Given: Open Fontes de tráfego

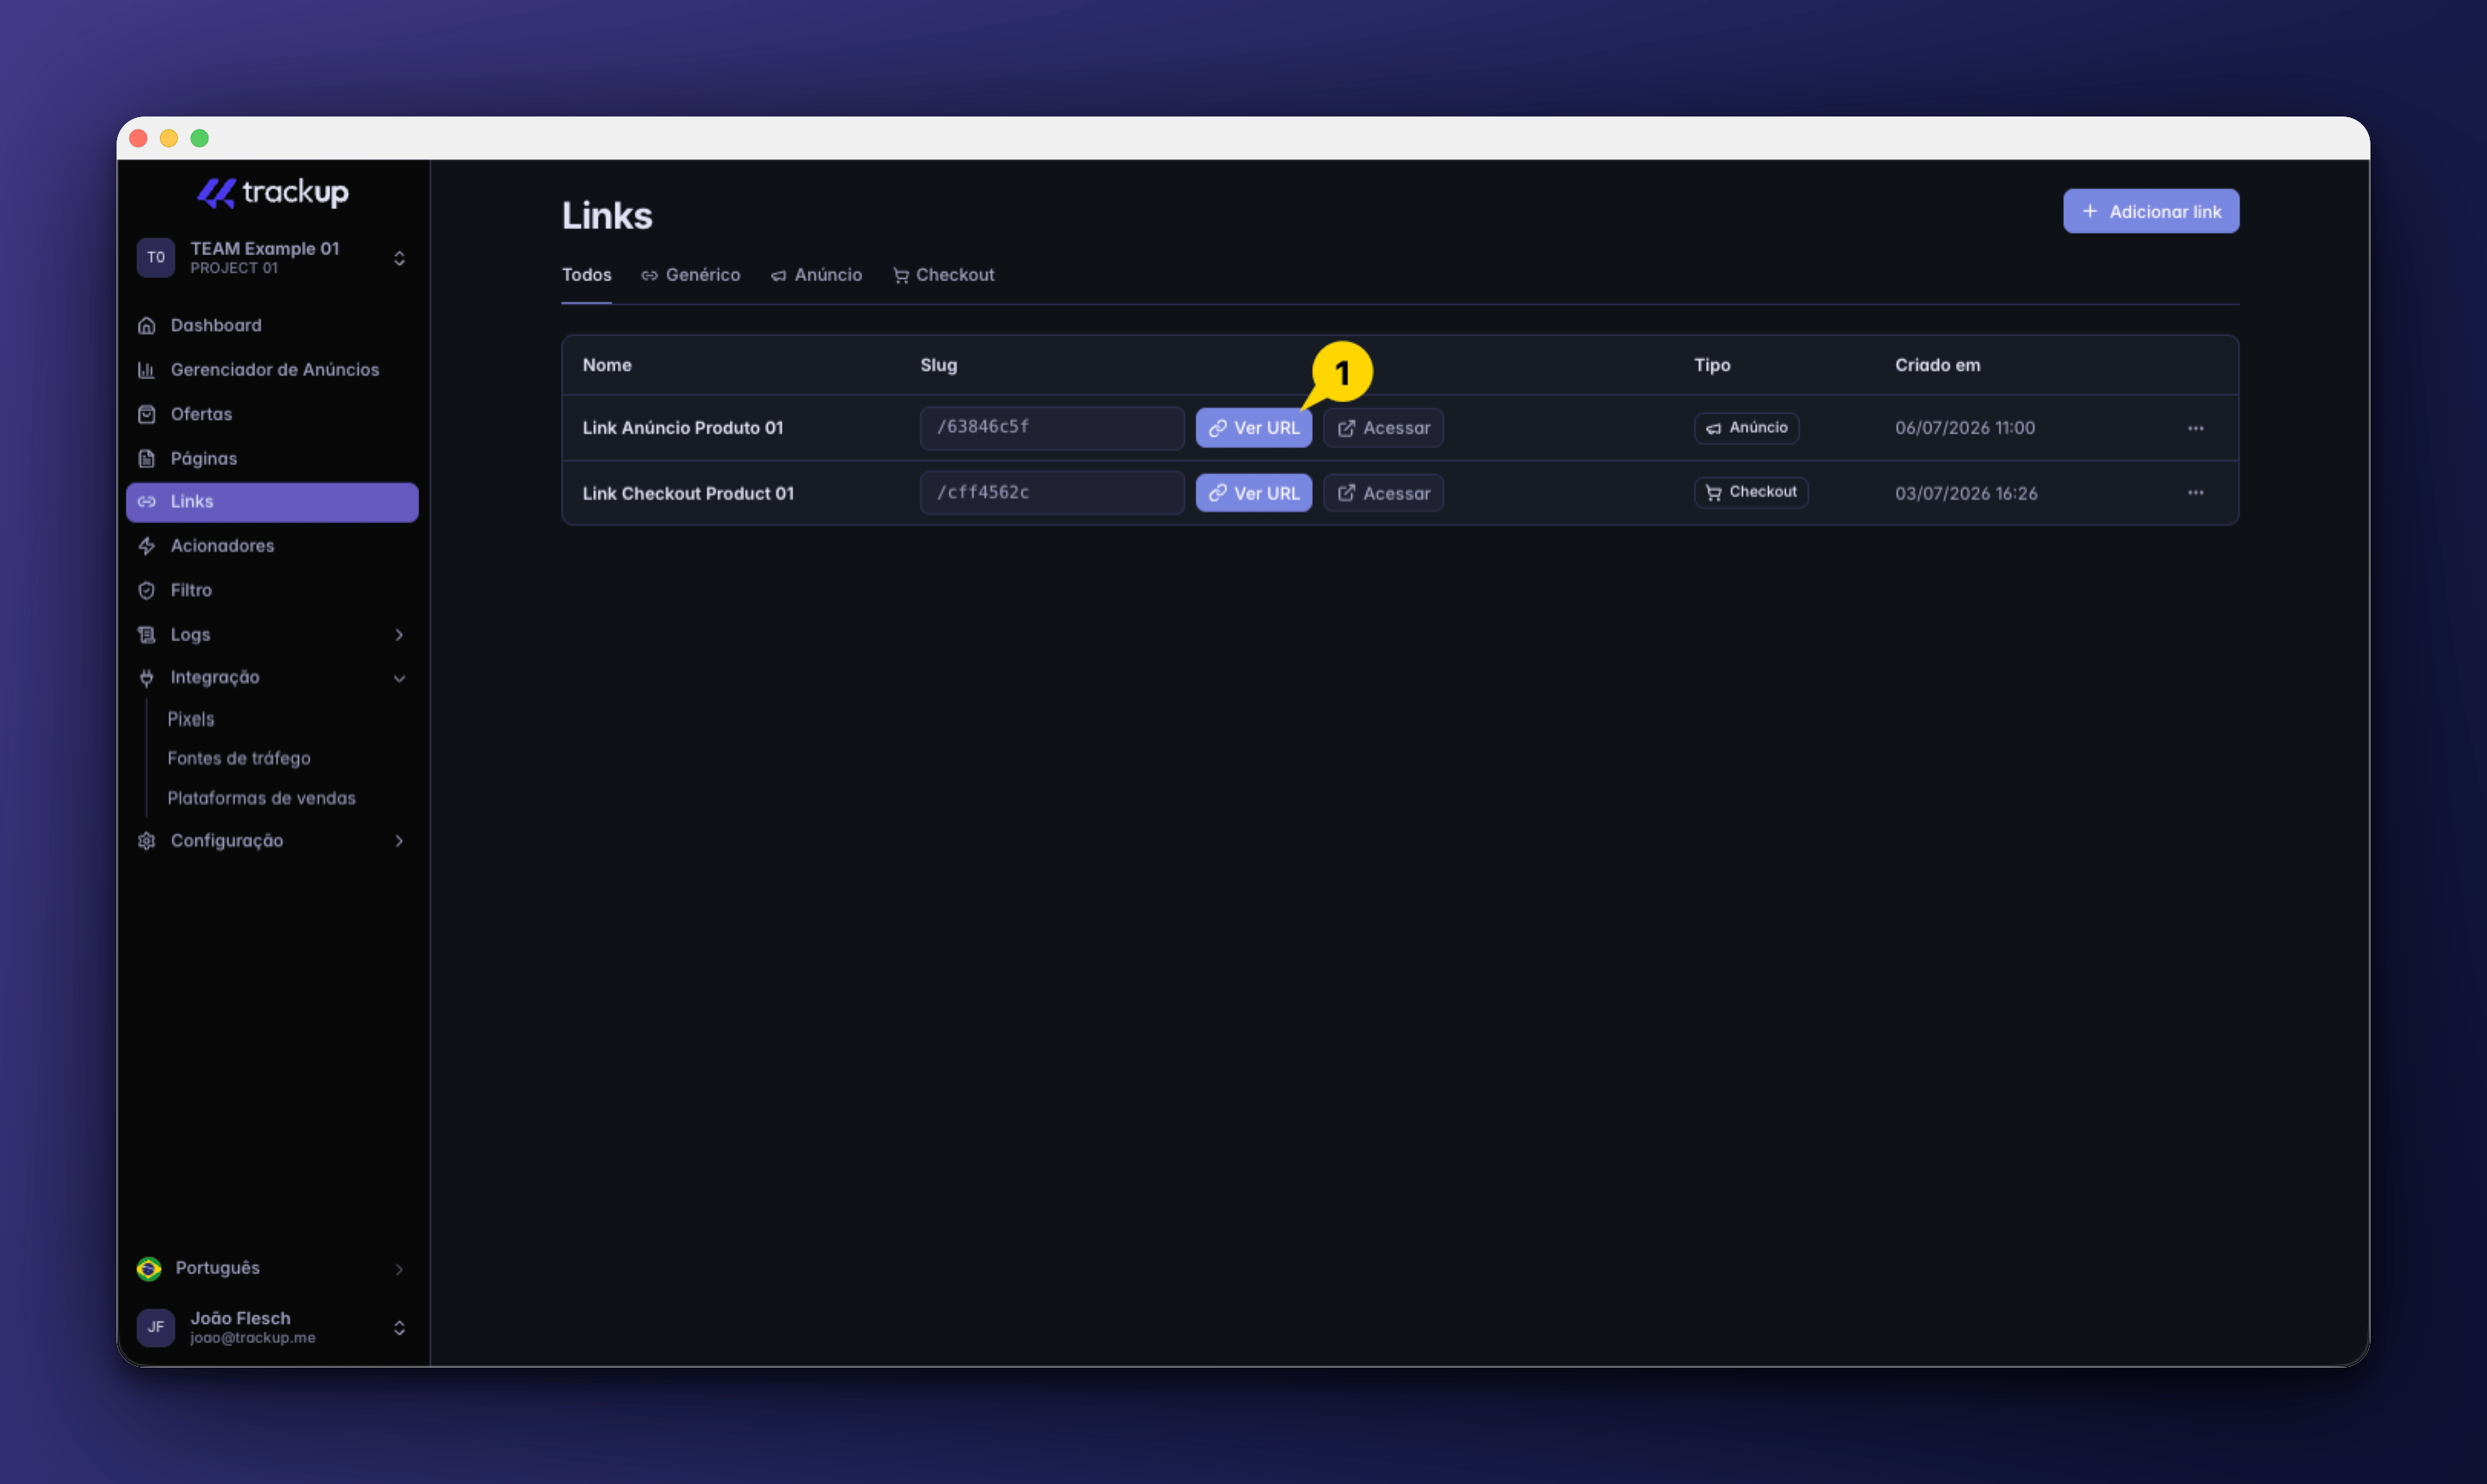Looking at the screenshot, I should coord(239,758).
